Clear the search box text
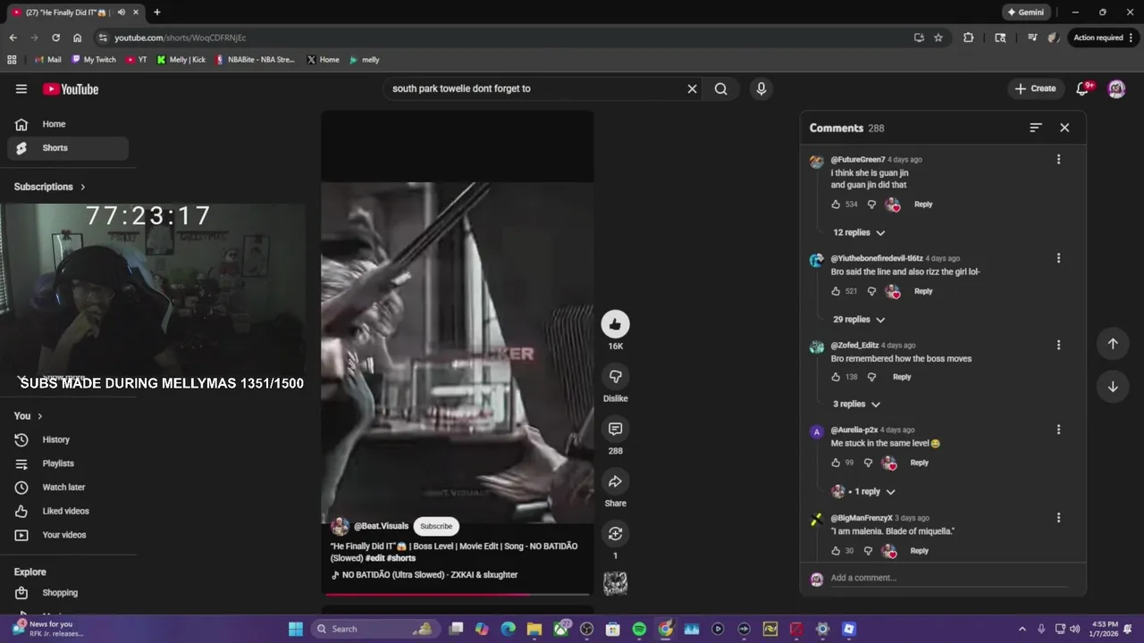 (x=692, y=88)
